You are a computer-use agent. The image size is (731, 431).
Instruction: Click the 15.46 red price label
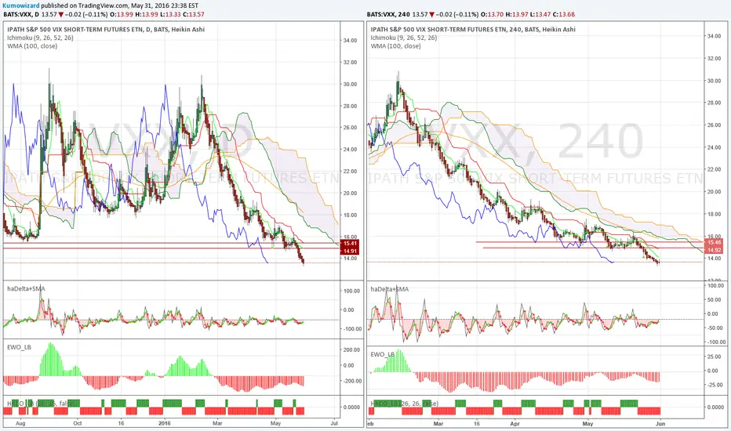[714, 242]
